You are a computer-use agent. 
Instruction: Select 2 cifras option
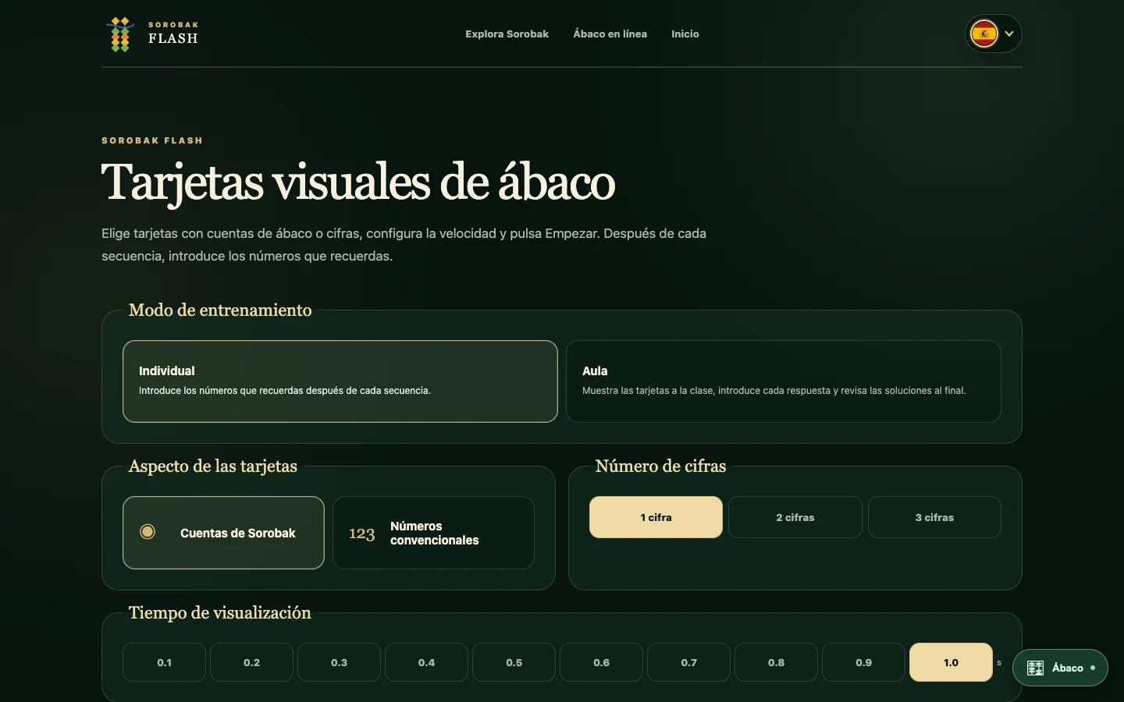click(x=795, y=517)
